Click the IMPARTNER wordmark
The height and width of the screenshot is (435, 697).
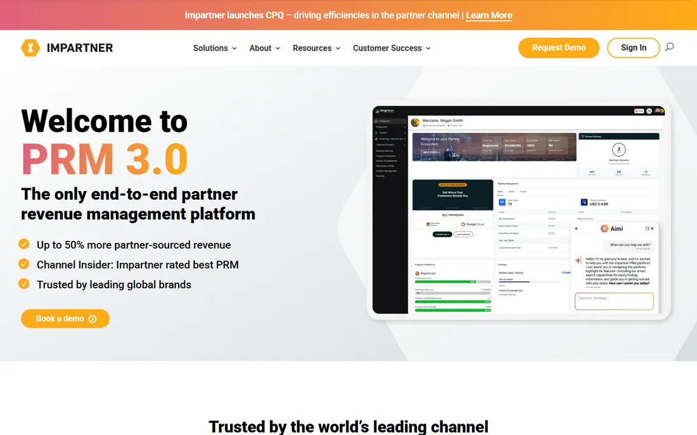[x=80, y=48]
